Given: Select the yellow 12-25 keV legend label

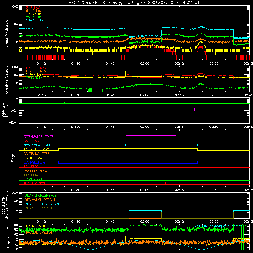Looking at the screenshot, I should [x=34, y=14].
